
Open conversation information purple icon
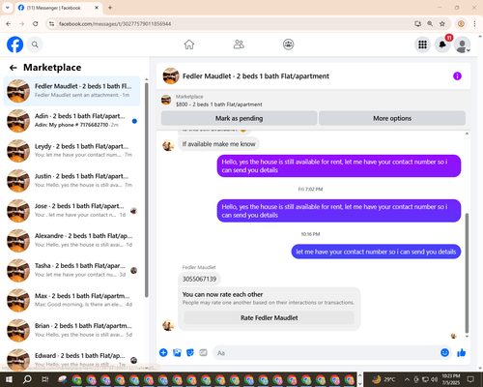457,76
